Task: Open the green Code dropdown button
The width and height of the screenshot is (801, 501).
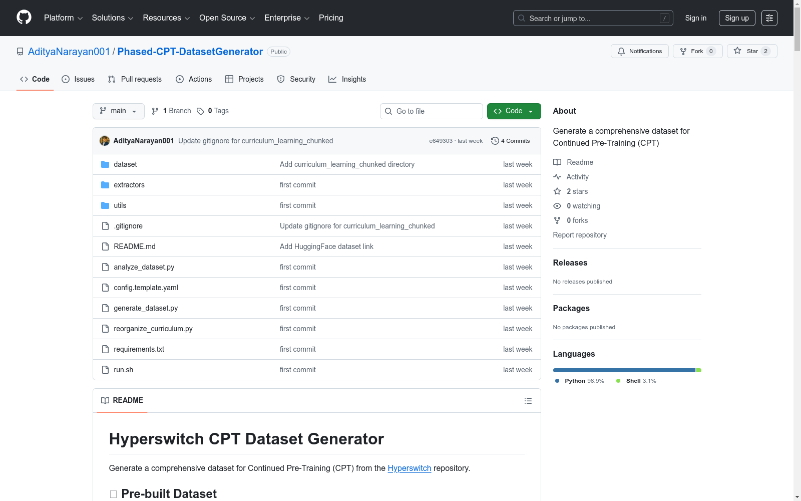Action: [x=514, y=111]
